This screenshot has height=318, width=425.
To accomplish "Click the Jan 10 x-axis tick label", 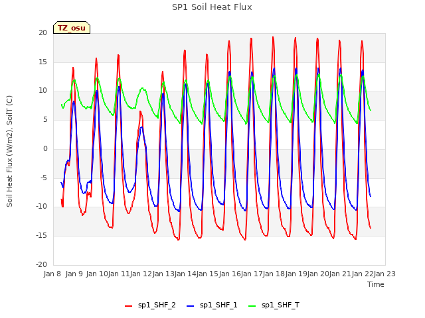I will [97, 274].
